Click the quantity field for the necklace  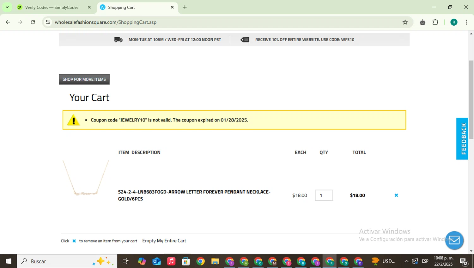[324, 195]
